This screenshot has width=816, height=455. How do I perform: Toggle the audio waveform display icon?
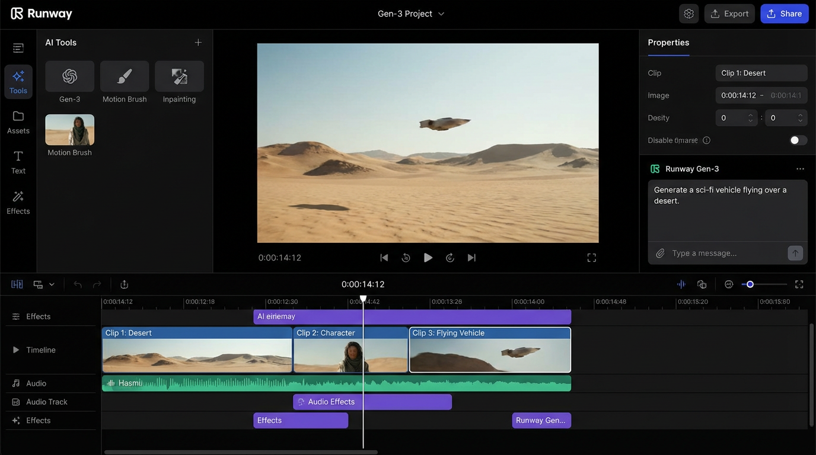point(681,284)
